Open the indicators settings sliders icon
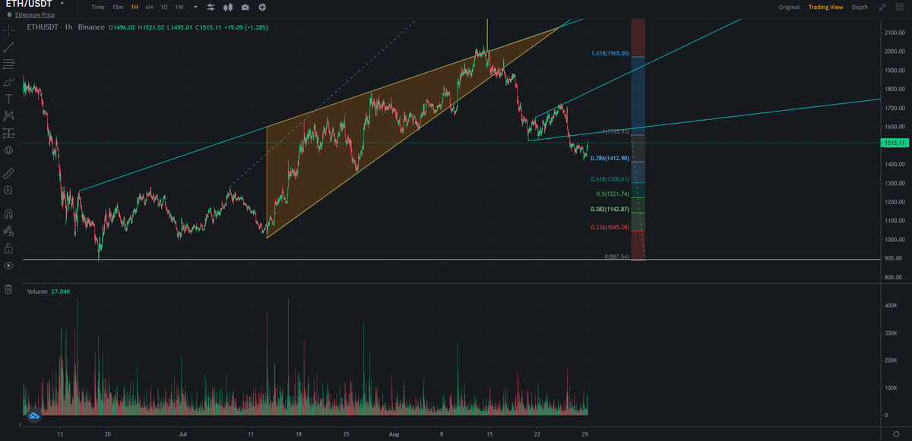912x441 pixels. 211,7
